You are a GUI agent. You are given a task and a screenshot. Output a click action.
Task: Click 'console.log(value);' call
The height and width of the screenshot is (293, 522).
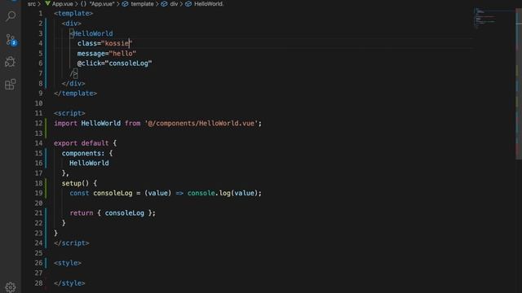225,193
